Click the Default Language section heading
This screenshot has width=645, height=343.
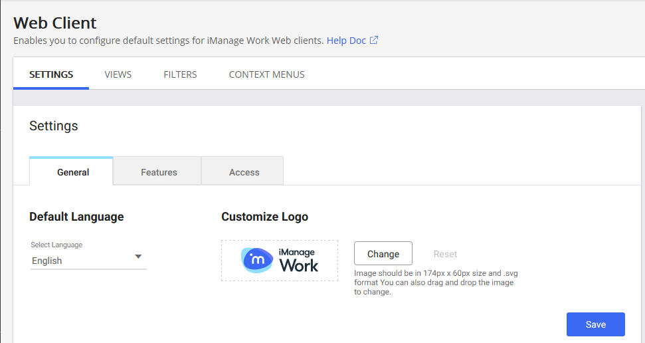pos(76,217)
